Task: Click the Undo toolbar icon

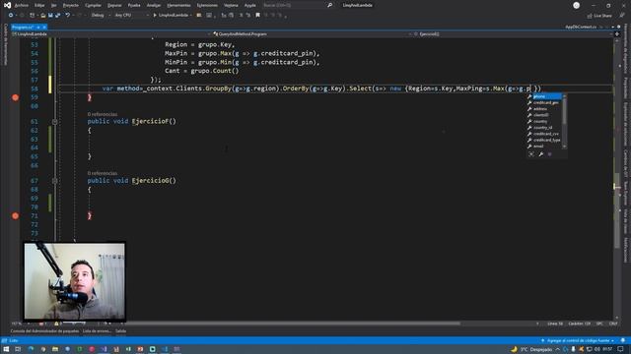Action: (68, 16)
